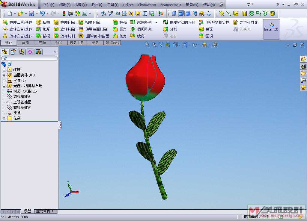Viewport: 307px width, 221px height.
Task: Select the 原点 origin item
Action: coord(14,113)
